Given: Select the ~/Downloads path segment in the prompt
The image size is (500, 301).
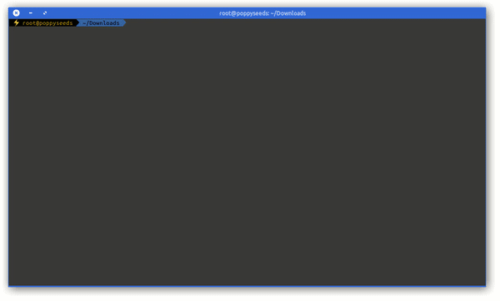Looking at the screenshot, I should (101, 23).
